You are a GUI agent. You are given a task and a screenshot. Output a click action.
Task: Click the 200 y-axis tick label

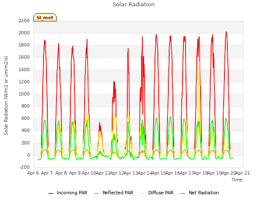(26, 143)
